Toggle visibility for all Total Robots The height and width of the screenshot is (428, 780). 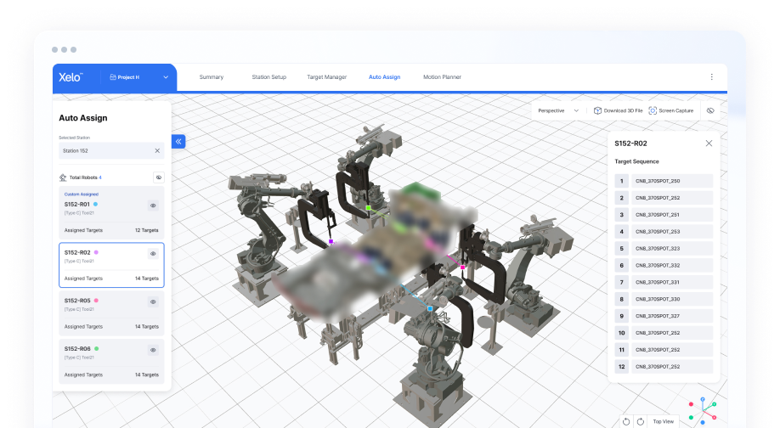[158, 177]
